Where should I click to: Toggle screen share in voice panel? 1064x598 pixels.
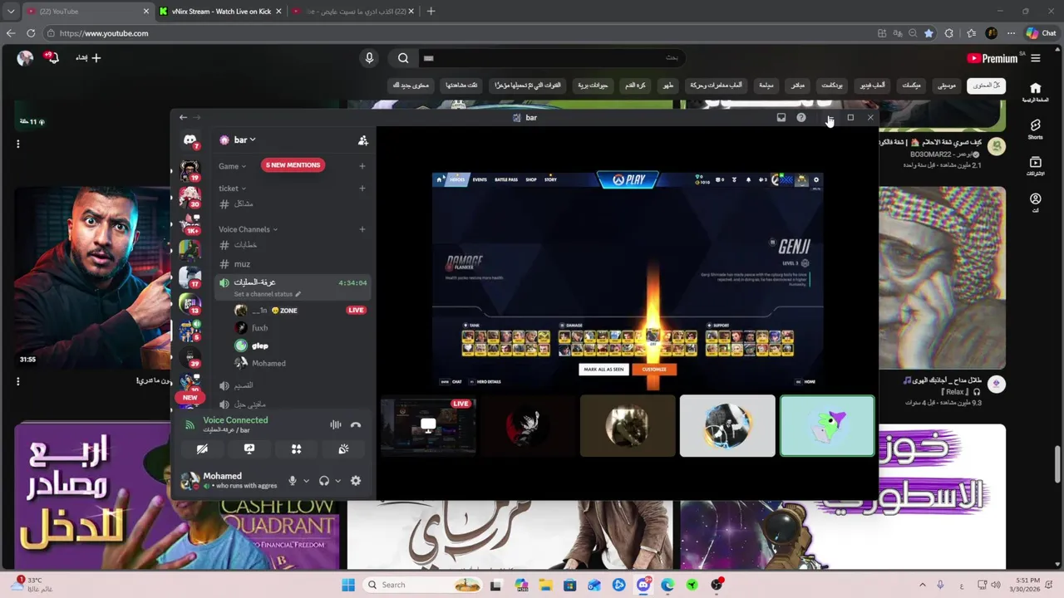point(249,449)
